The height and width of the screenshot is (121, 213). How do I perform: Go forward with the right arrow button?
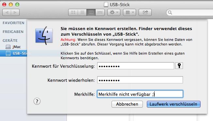click(x=15, y=12)
